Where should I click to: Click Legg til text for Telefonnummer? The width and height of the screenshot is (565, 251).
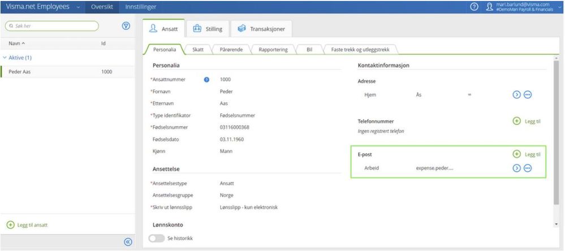[533, 122]
